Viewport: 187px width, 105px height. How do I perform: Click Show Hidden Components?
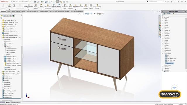(48, 6)
